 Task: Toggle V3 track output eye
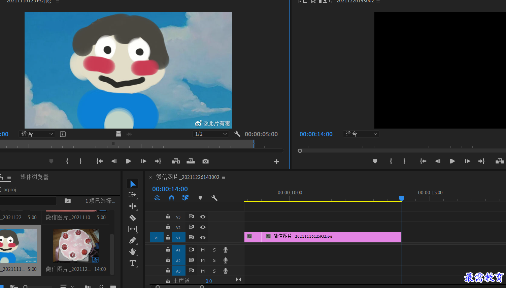203,217
